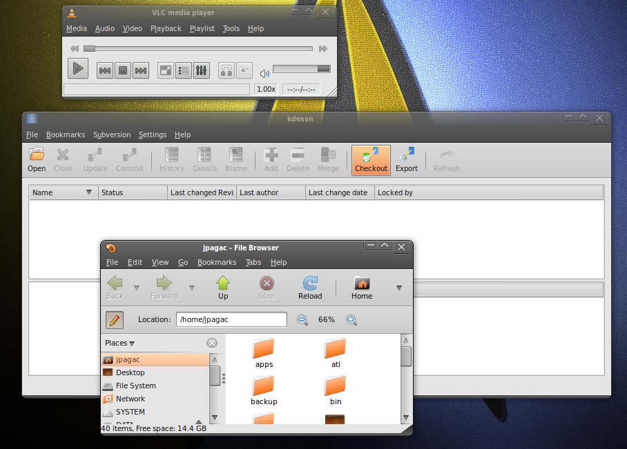Viewport: 627px width, 449px height.
Task: Click the Status column header in kdesvn
Action: (133, 192)
